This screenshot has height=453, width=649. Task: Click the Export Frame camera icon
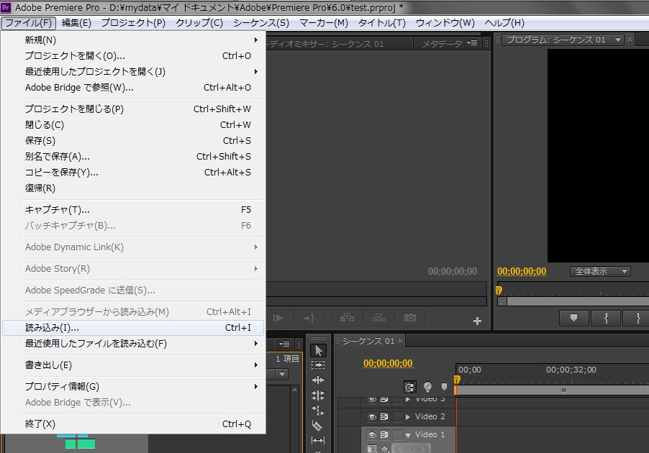pos(410,318)
